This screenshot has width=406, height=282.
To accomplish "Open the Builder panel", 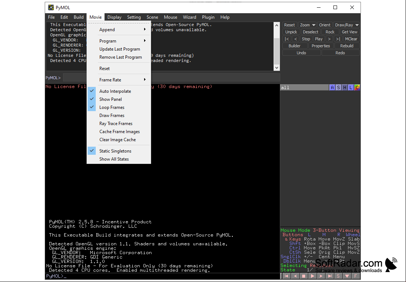I will (x=295, y=46).
